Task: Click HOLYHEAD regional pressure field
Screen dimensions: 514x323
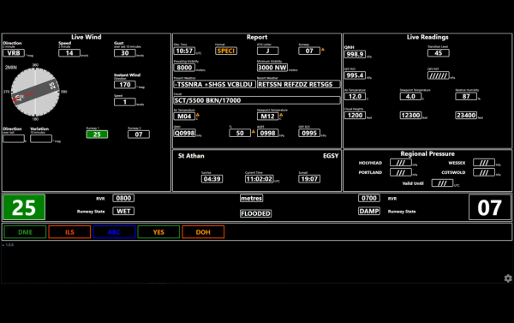Action: [x=401, y=163]
